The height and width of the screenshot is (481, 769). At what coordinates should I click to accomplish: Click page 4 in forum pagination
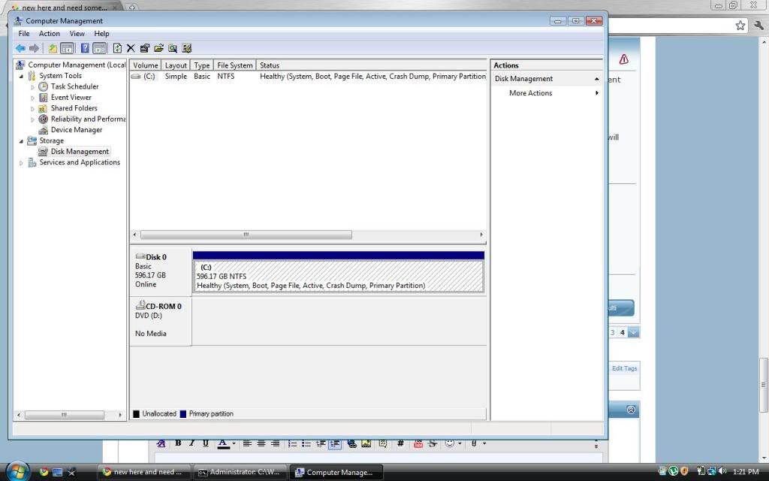pos(622,332)
